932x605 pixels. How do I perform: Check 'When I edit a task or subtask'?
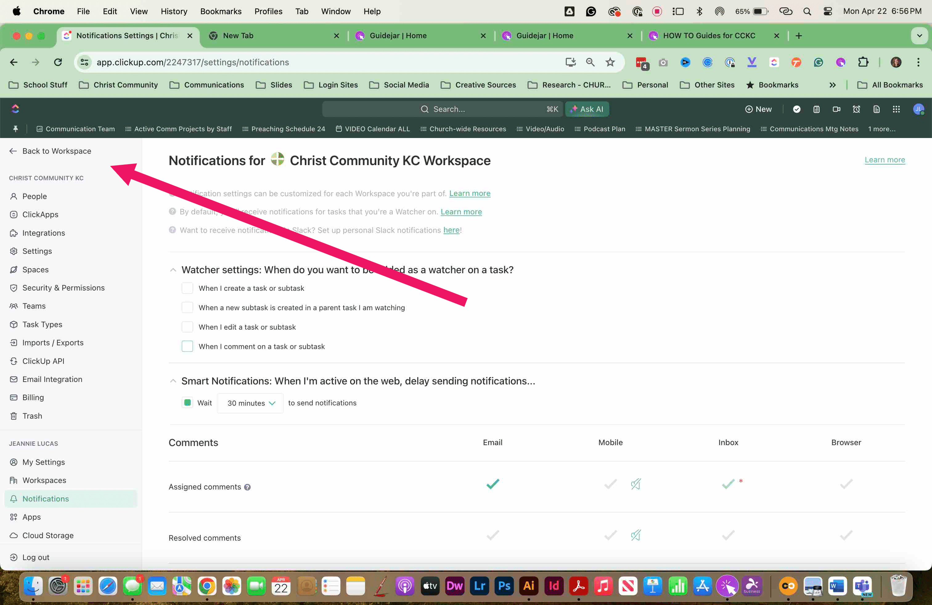[187, 327]
